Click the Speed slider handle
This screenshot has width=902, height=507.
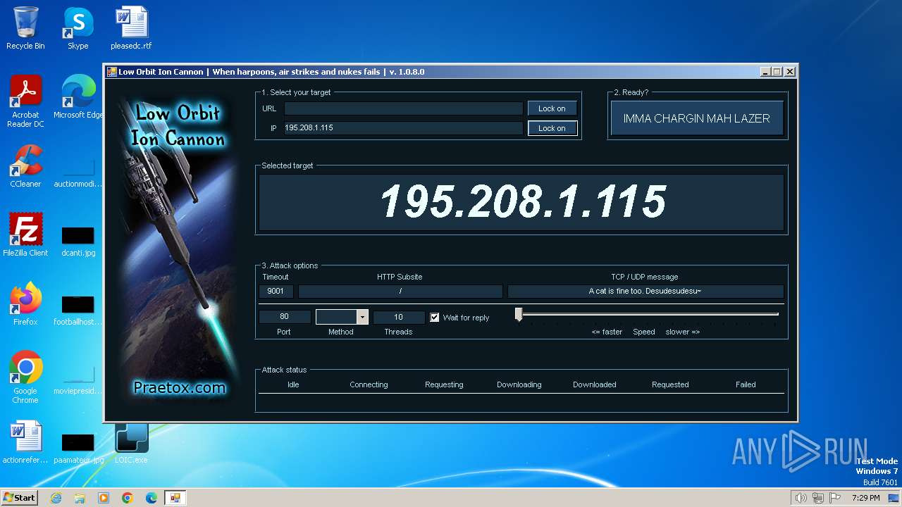pyautogui.click(x=519, y=315)
